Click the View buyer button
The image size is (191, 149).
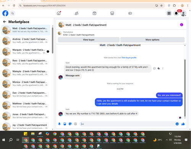[x=89, y=40]
